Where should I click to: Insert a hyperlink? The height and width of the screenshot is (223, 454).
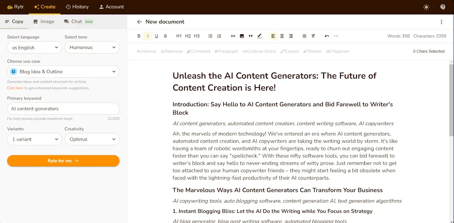[233, 36]
